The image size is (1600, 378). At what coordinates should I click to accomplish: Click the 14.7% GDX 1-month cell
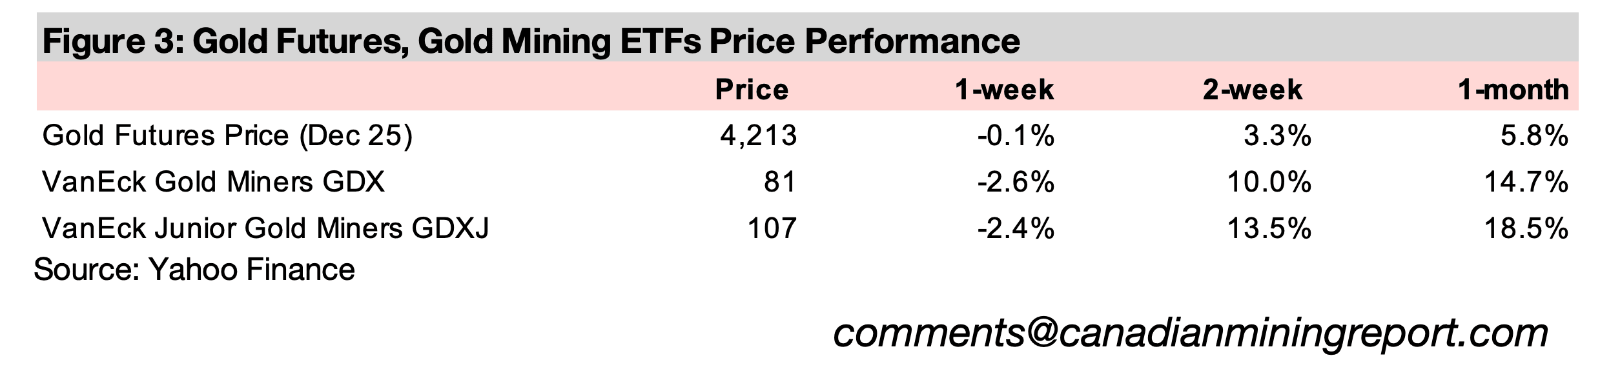click(x=1526, y=182)
